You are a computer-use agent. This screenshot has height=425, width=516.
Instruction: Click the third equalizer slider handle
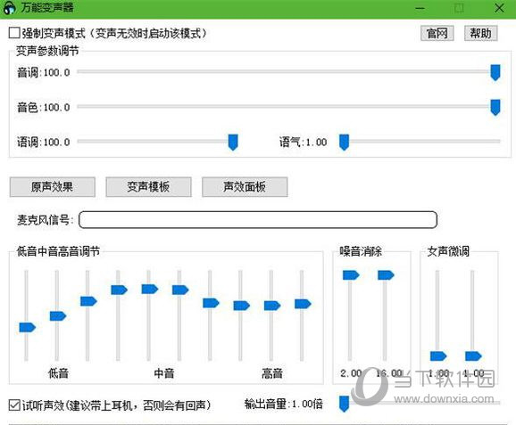[x=88, y=301]
